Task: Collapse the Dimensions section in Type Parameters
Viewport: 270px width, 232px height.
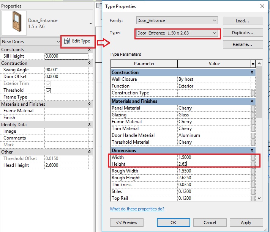Action: point(252,150)
